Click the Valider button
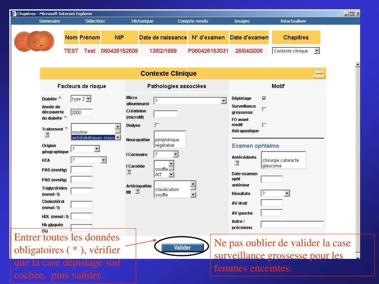Viewport: 379px width, 284px height. 182,247
